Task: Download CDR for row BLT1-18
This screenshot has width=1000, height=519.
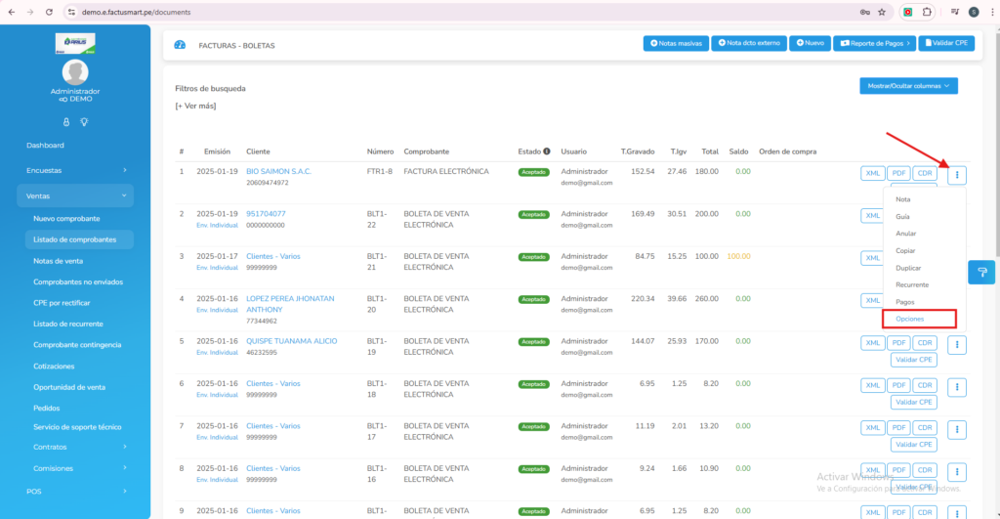Action: tap(925, 385)
